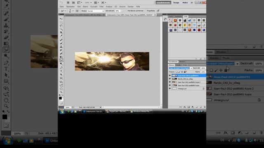Select the Path Selection tool

click(x=61, y=74)
